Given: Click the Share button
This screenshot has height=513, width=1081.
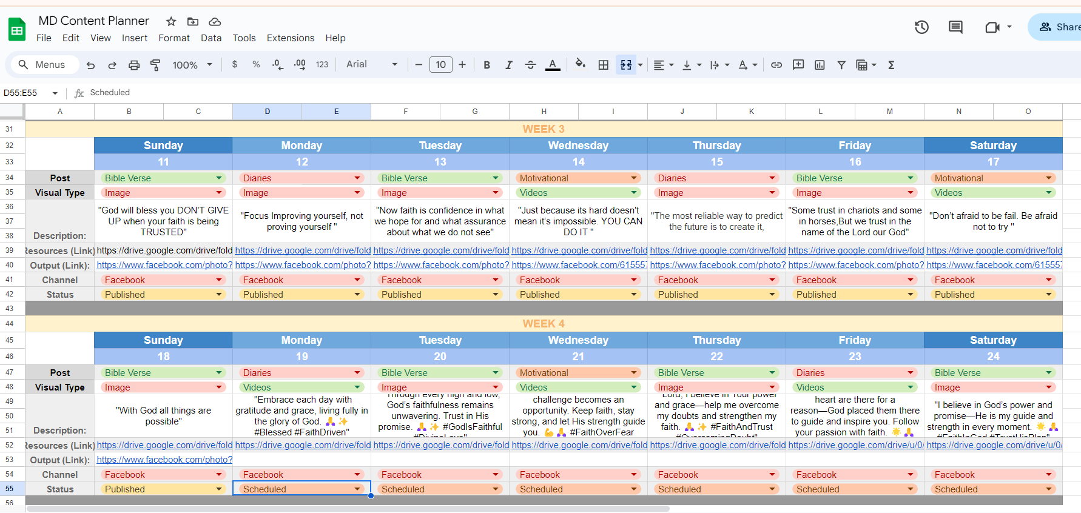Looking at the screenshot, I should click(1056, 27).
